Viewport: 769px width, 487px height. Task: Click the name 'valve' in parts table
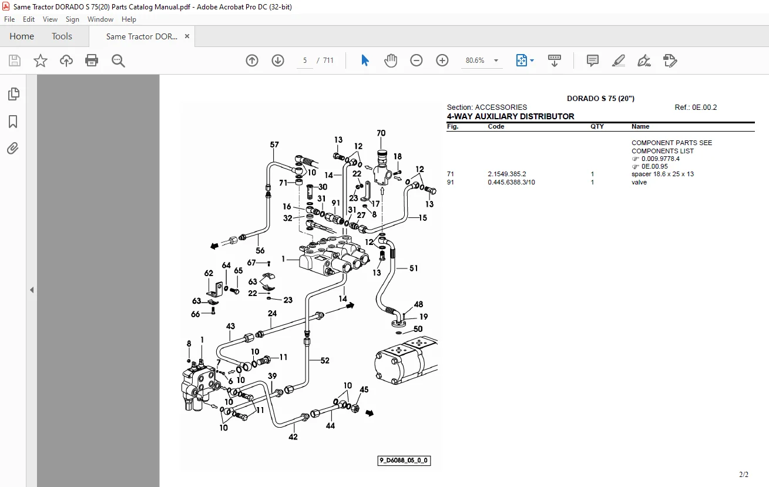click(639, 182)
